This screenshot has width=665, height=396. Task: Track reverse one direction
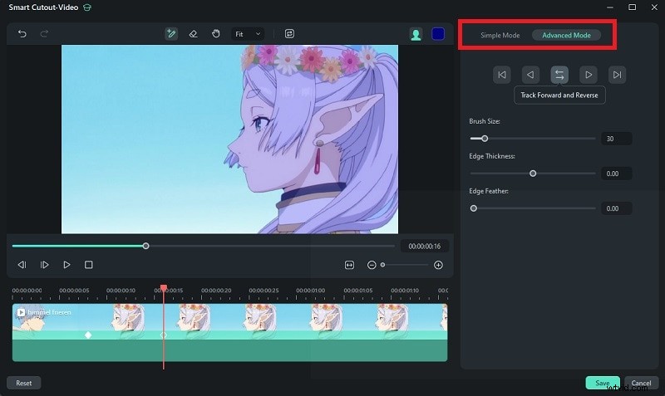[x=530, y=75]
